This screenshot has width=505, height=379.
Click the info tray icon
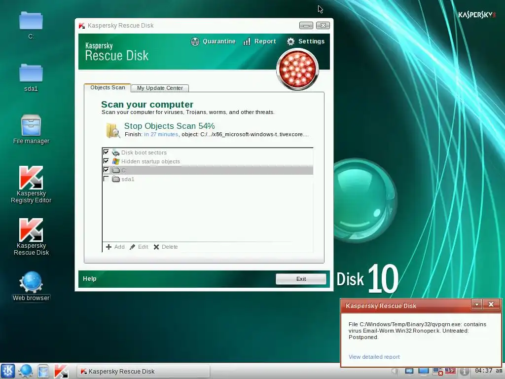click(x=464, y=372)
